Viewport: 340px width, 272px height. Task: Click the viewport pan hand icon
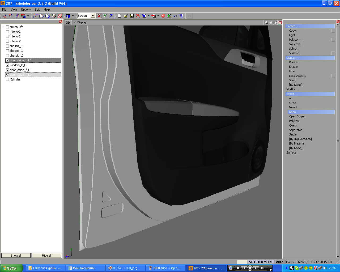coord(271,23)
